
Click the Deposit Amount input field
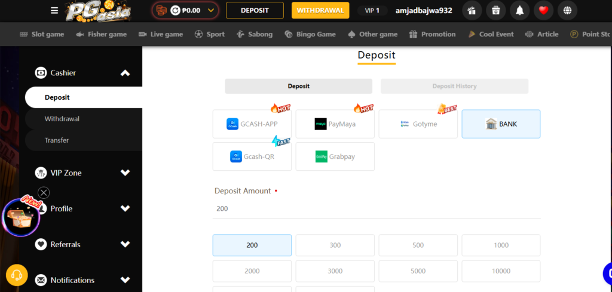pyautogui.click(x=377, y=209)
